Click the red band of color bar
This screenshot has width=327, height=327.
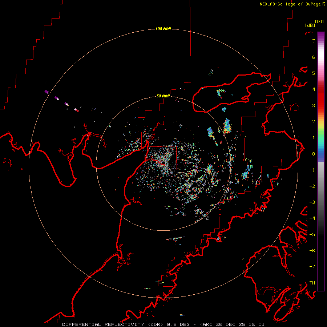tap(321, 100)
